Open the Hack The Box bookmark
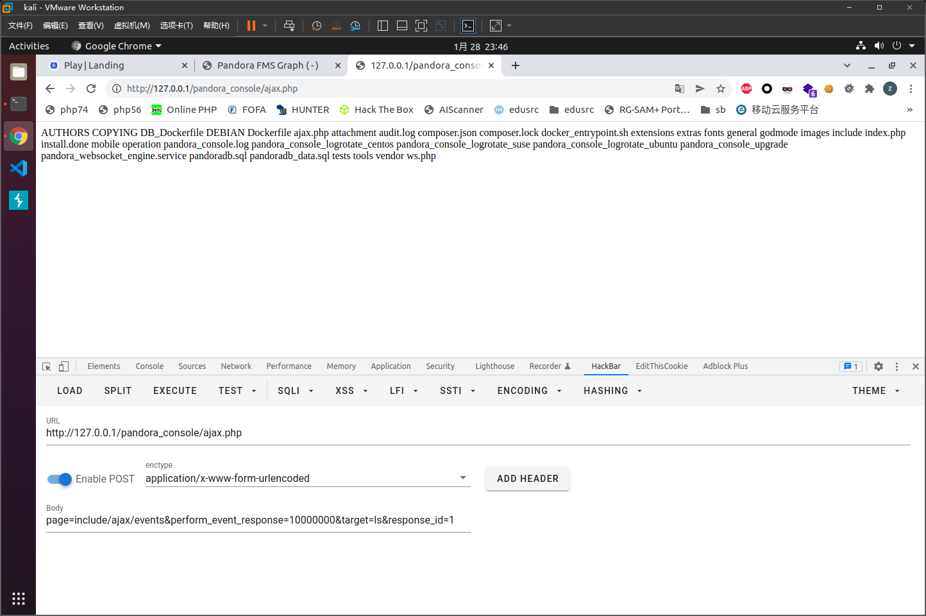This screenshot has width=926, height=616. 376,110
